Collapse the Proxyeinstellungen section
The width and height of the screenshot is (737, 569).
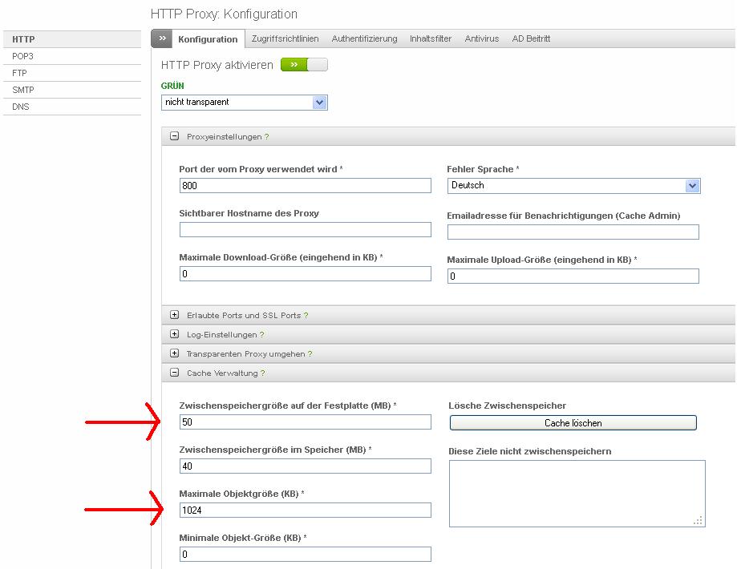[x=175, y=136]
